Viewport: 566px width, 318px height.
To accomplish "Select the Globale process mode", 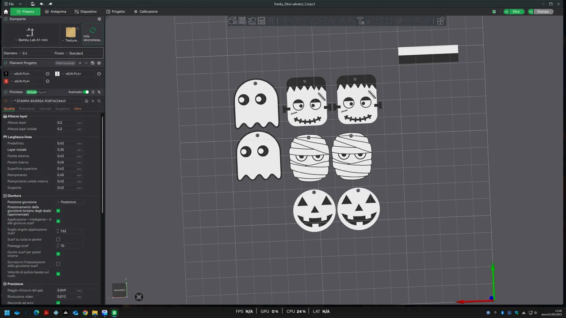I will click(31, 92).
